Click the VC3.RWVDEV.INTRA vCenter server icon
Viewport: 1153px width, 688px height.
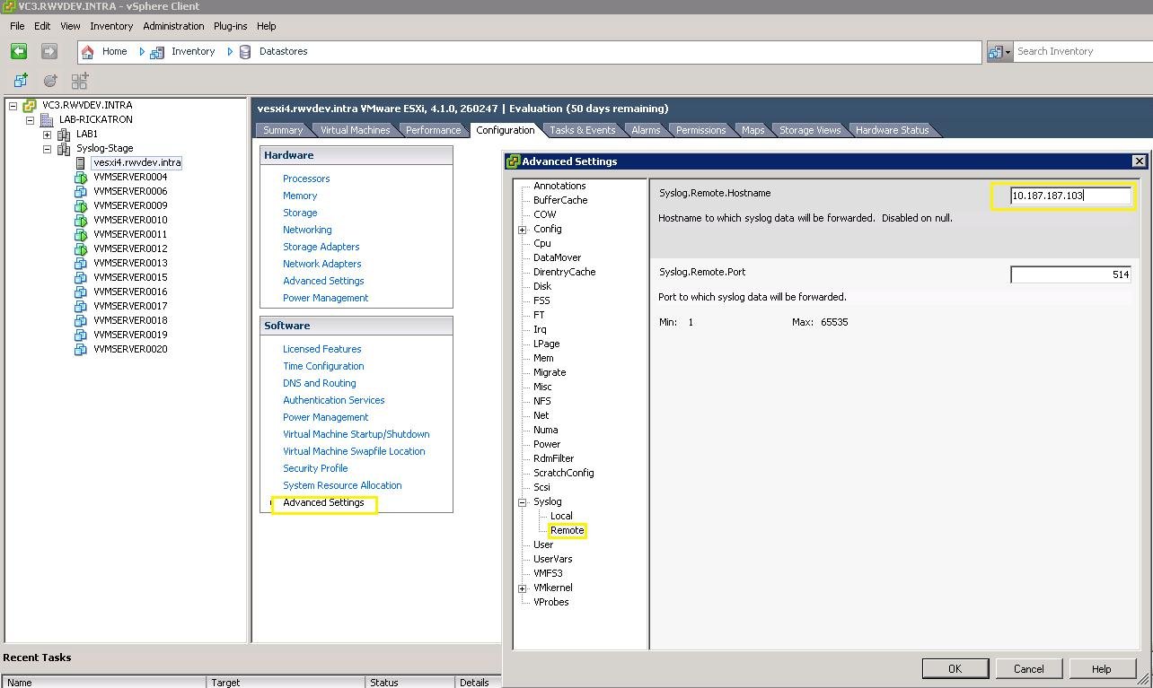(x=30, y=106)
